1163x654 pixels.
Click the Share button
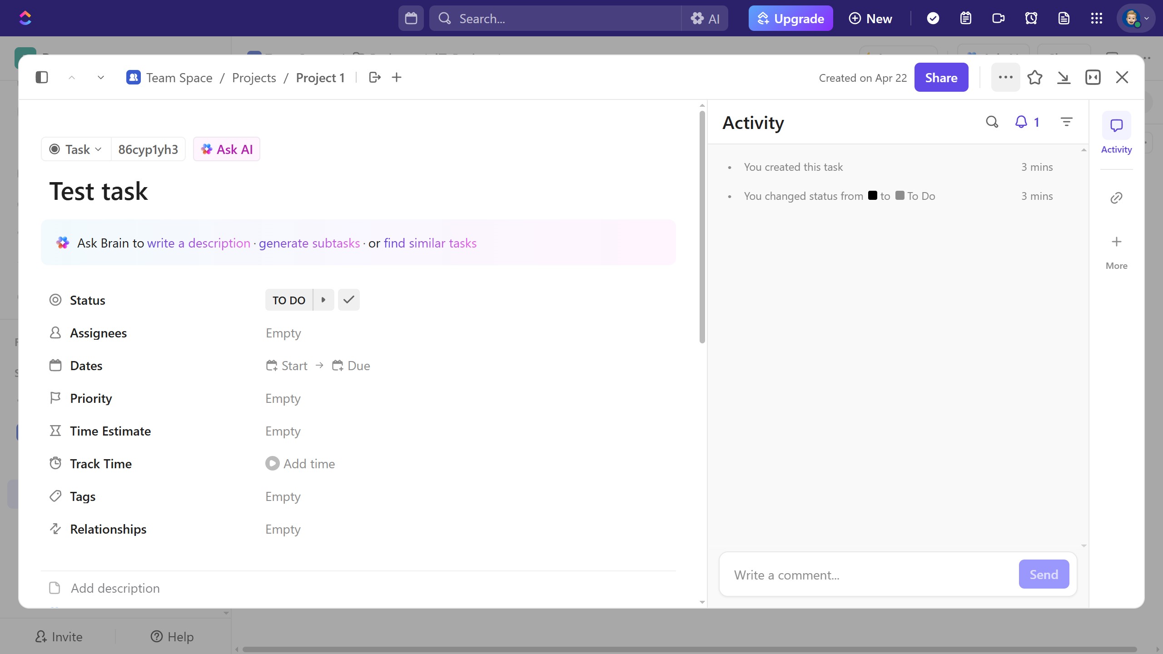941,78
